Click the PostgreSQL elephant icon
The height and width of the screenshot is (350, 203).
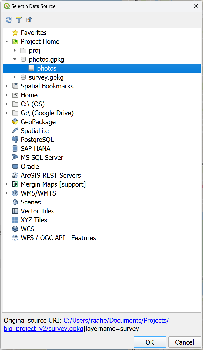(x=15, y=140)
